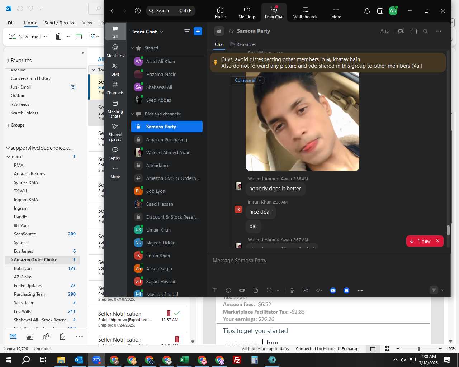This screenshot has height=367, width=459.
Task: Open Samosa Party more options ellipsis
Action: pyautogui.click(x=439, y=31)
